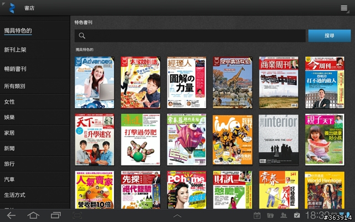This screenshot has height=222, width=355.
Task: Open the World Heritage magazine cover
Action: tap(324, 190)
